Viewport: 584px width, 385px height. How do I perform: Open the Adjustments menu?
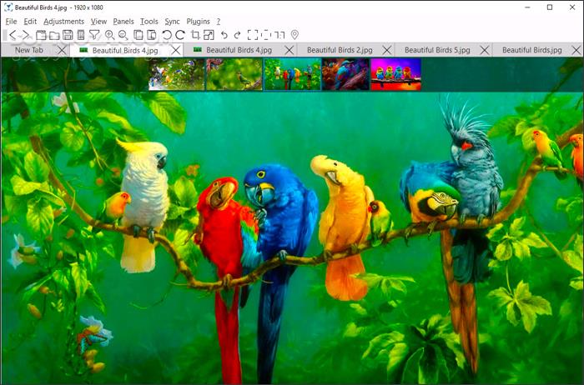(x=63, y=21)
